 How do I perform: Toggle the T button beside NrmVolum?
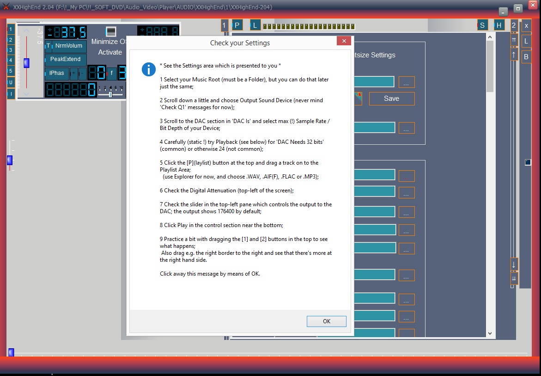(x=49, y=46)
